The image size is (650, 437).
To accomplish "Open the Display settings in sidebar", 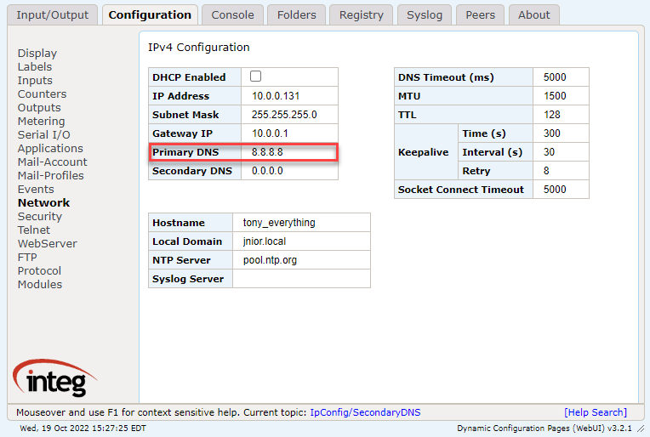I will (x=37, y=53).
